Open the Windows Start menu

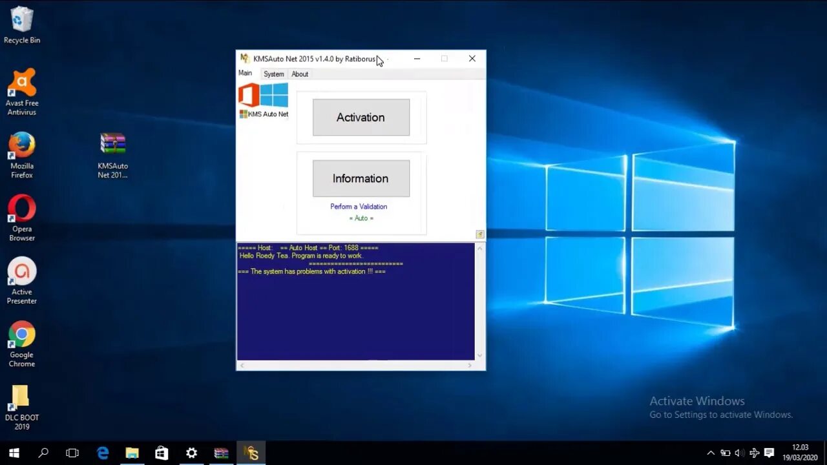[14, 453]
